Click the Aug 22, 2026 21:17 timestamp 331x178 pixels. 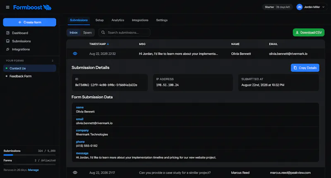click(x=102, y=173)
